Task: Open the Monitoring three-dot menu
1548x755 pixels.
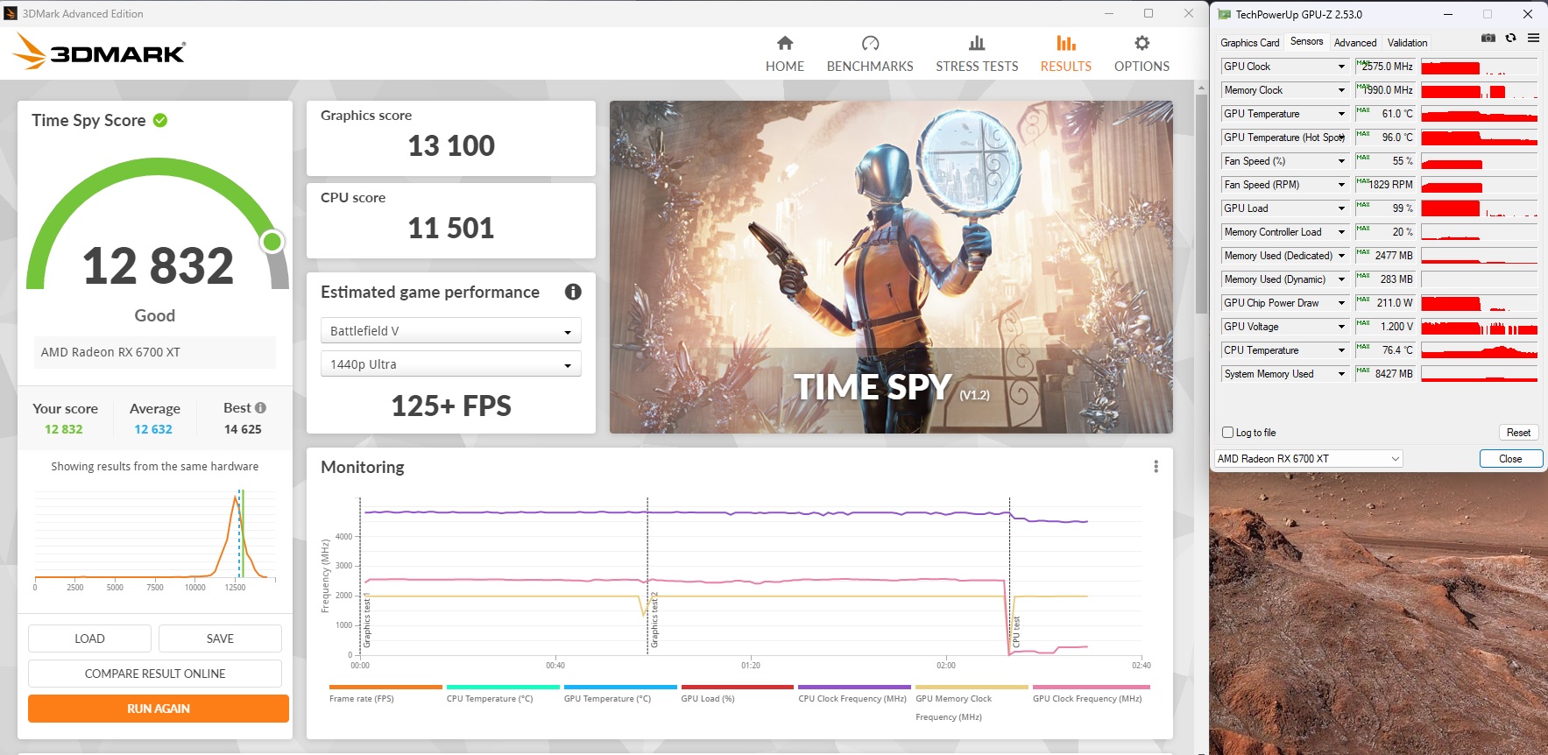Action: click(1156, 467)
